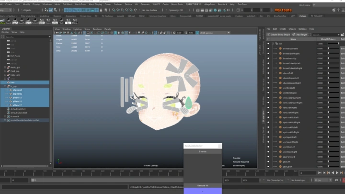Click the bl1 envelope weight slider

tap(334, 44)
